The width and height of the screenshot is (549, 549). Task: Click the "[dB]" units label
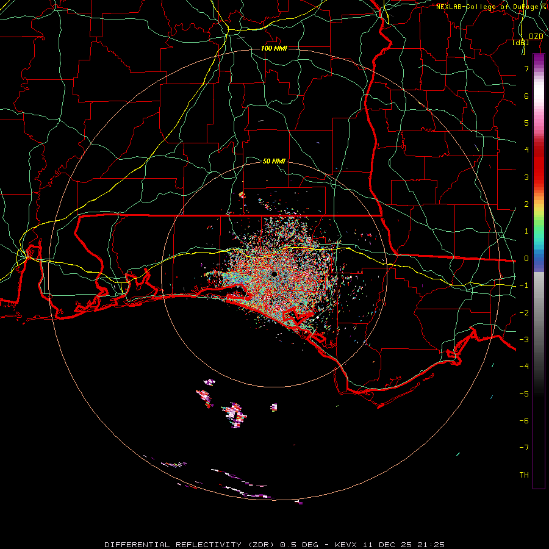521,42
